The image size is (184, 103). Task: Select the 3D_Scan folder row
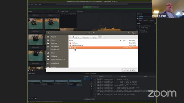pyautogui.click(x=103, y=43)
